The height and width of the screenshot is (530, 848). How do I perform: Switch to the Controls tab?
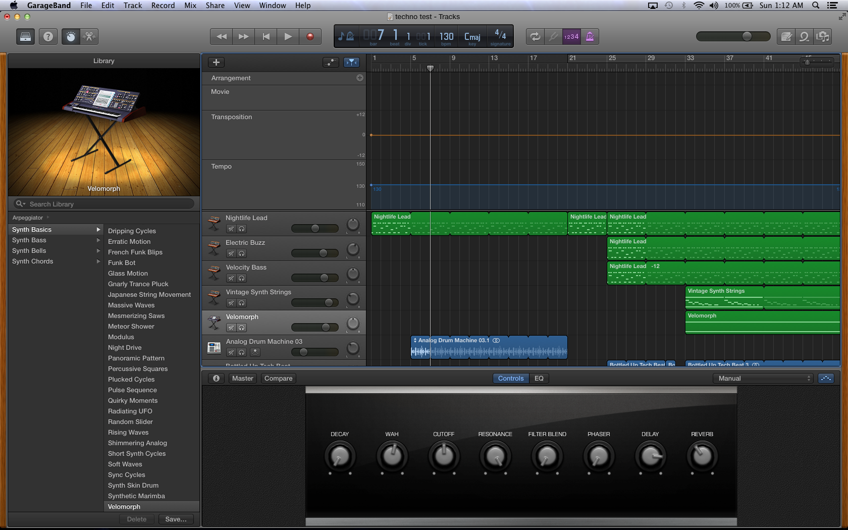[511, 378]
